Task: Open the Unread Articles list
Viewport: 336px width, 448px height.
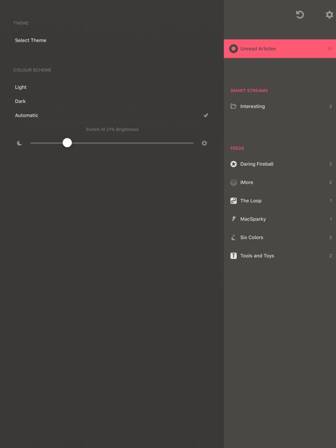Action: click(280, 48)
